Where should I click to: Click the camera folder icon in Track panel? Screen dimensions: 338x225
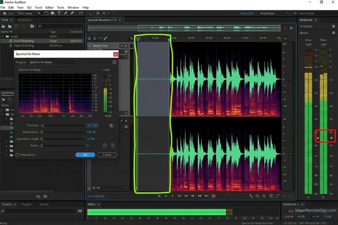(x=32, y=26)
